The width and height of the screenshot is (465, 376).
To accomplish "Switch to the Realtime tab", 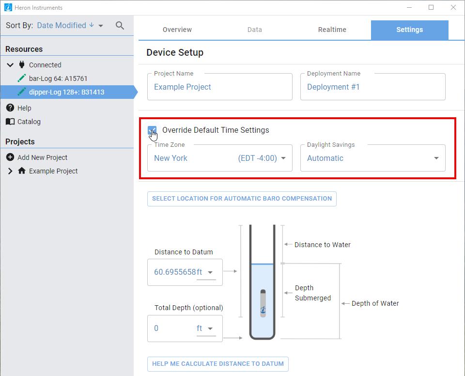I will (332, 30).
